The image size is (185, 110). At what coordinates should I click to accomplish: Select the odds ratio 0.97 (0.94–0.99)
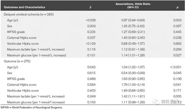(x=133, y=20)
